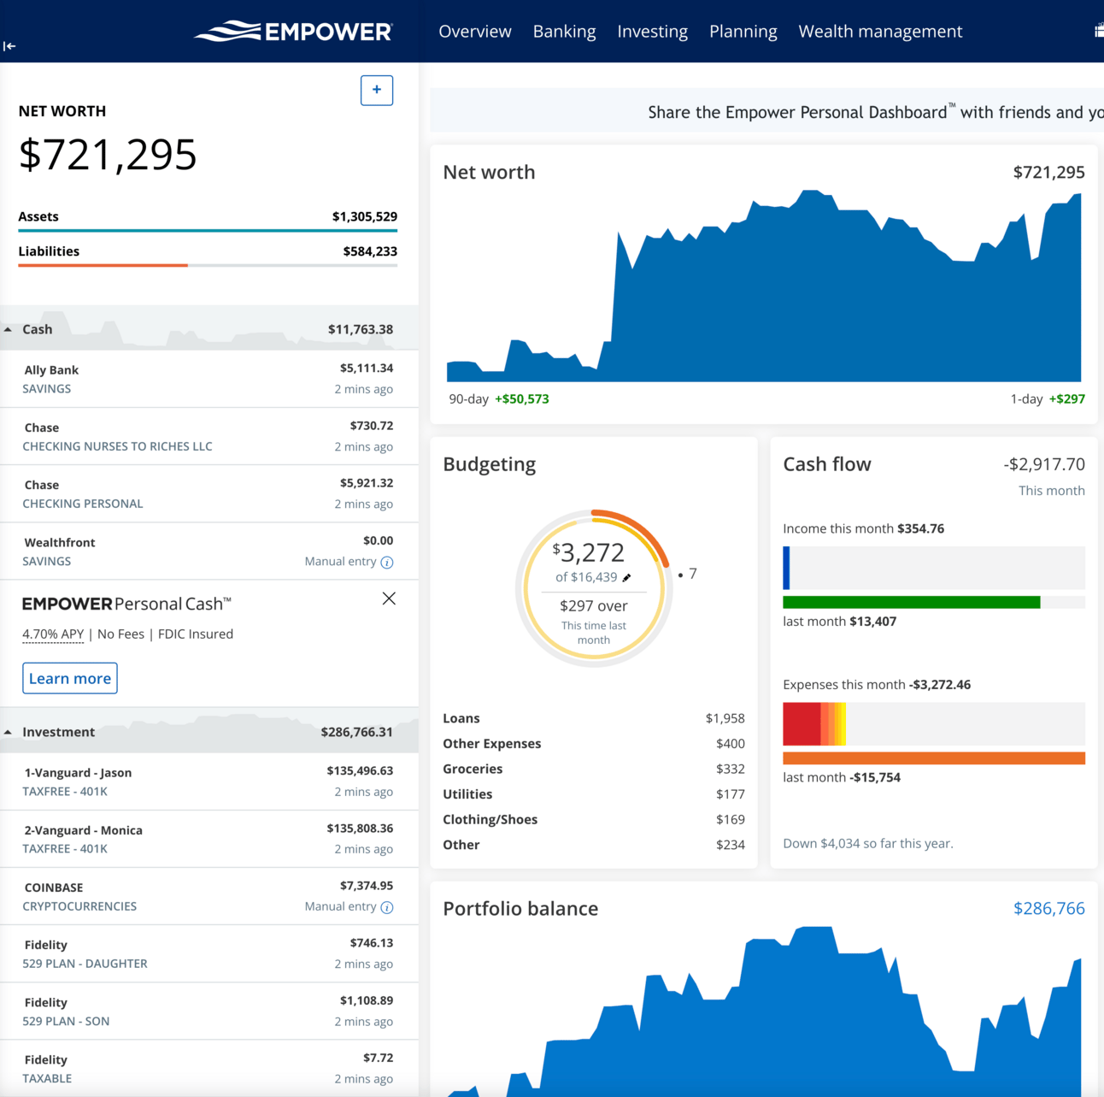Viewport: 1104px width, 1097px height.
Task: Collapse the Cash accounts section
Action: tap(8, 329)
